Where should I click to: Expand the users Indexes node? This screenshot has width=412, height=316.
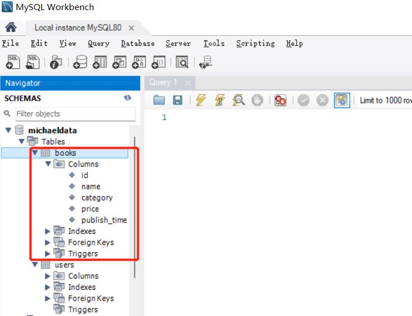tap(48, 287)
